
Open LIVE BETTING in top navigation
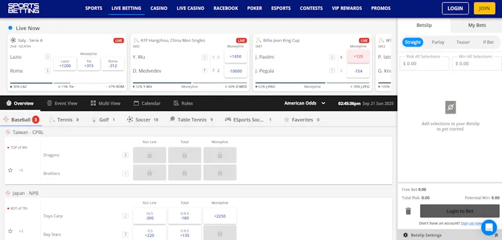coord(126,8)
